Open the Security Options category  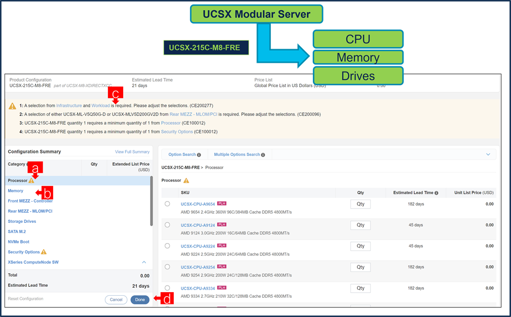(x=24, y=252)
